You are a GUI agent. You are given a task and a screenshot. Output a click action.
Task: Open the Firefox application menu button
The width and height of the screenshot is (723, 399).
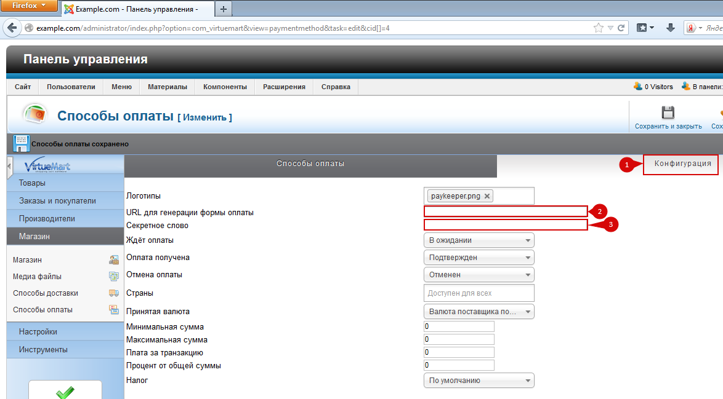coord(30,6)
